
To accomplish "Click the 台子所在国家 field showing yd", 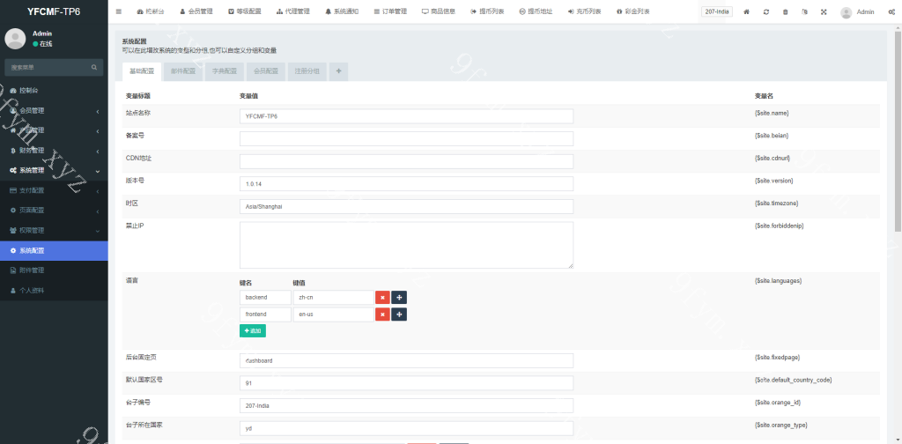I will [406, 428].
